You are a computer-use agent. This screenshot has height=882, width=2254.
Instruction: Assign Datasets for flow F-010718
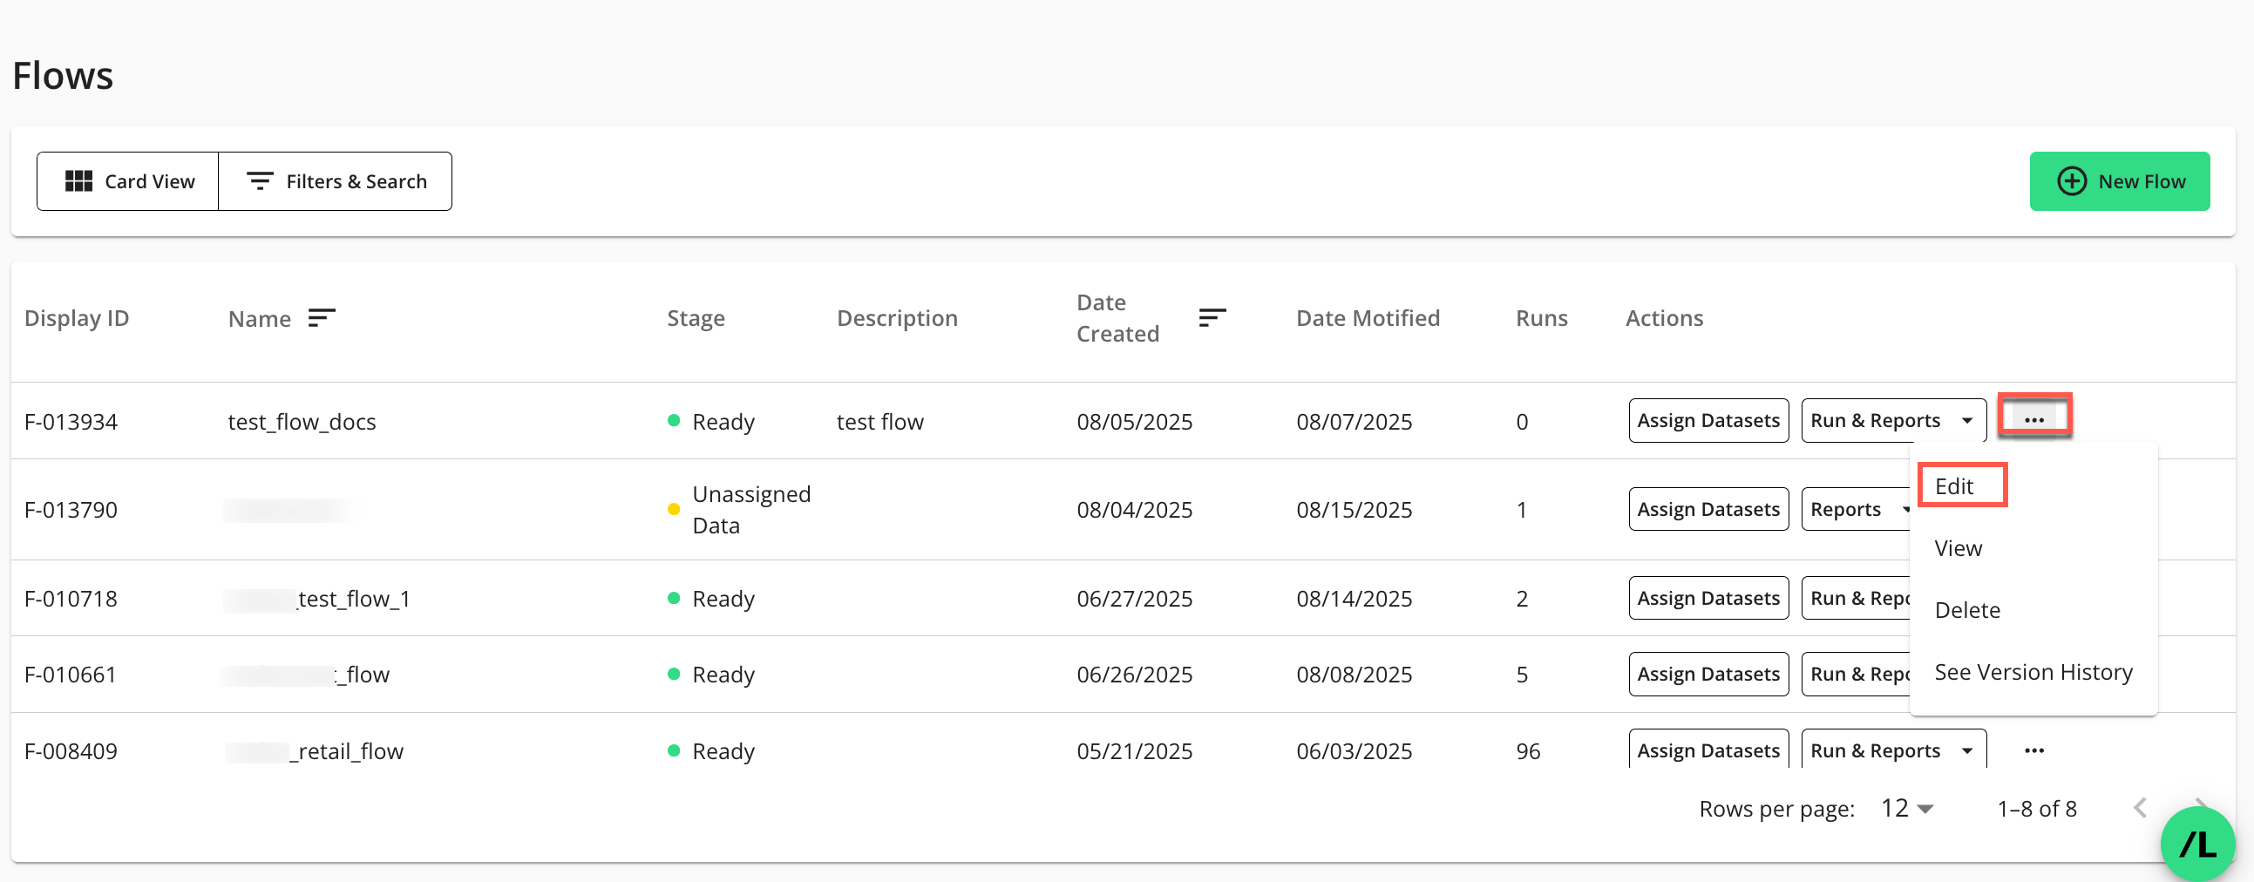click(1707, 599)
